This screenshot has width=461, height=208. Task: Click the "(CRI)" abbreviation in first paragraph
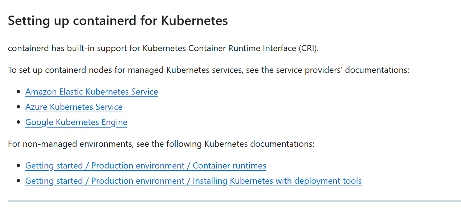(309, 48)
